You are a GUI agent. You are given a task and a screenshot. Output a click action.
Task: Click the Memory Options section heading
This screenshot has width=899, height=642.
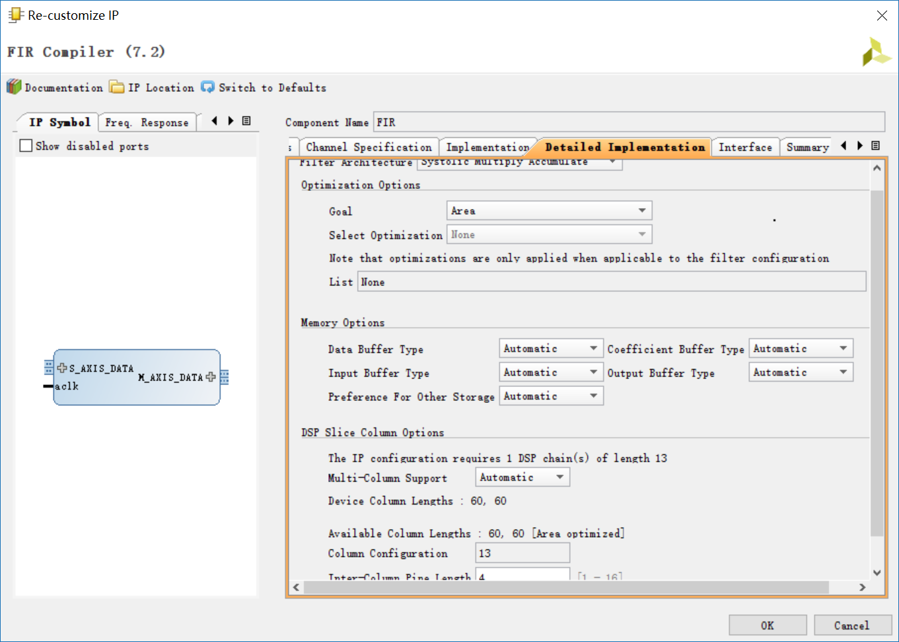coord(343,322)
